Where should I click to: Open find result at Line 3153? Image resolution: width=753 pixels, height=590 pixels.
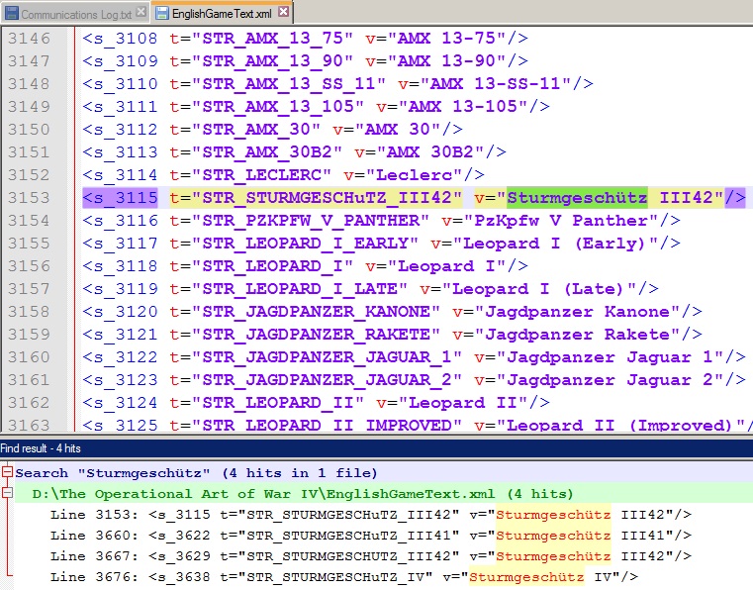(x=371, y=515)
